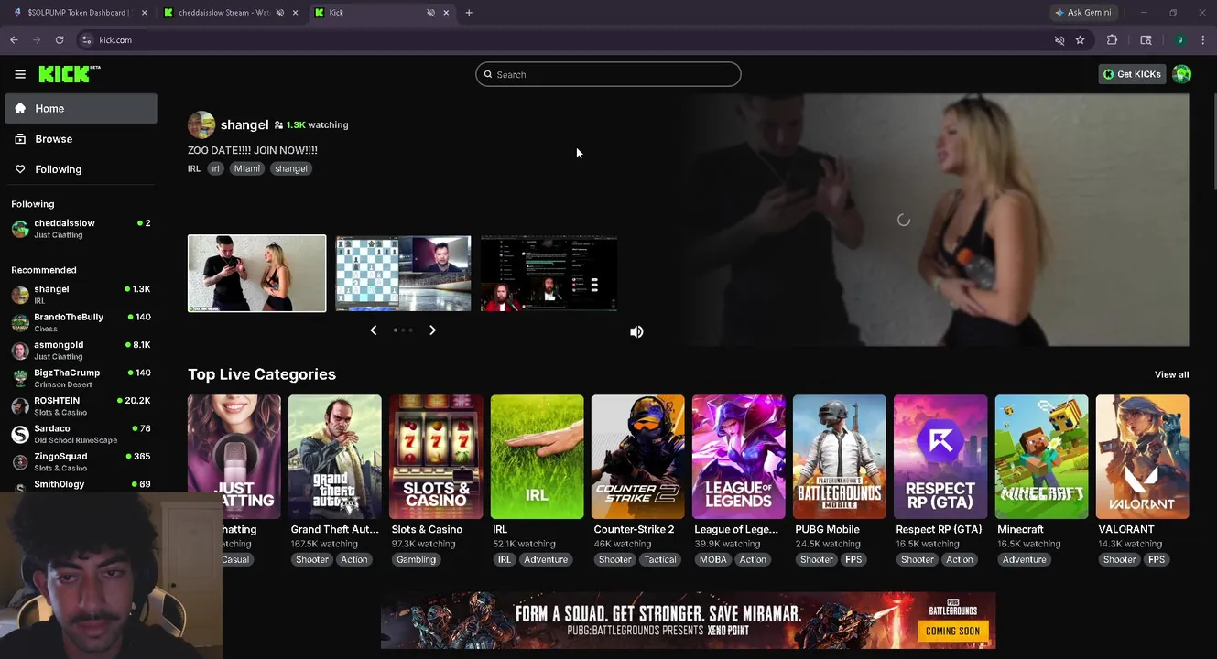Click MOBA tag under League of Legends
This screenshot has width=1217, height=659.
click(712, 559)
